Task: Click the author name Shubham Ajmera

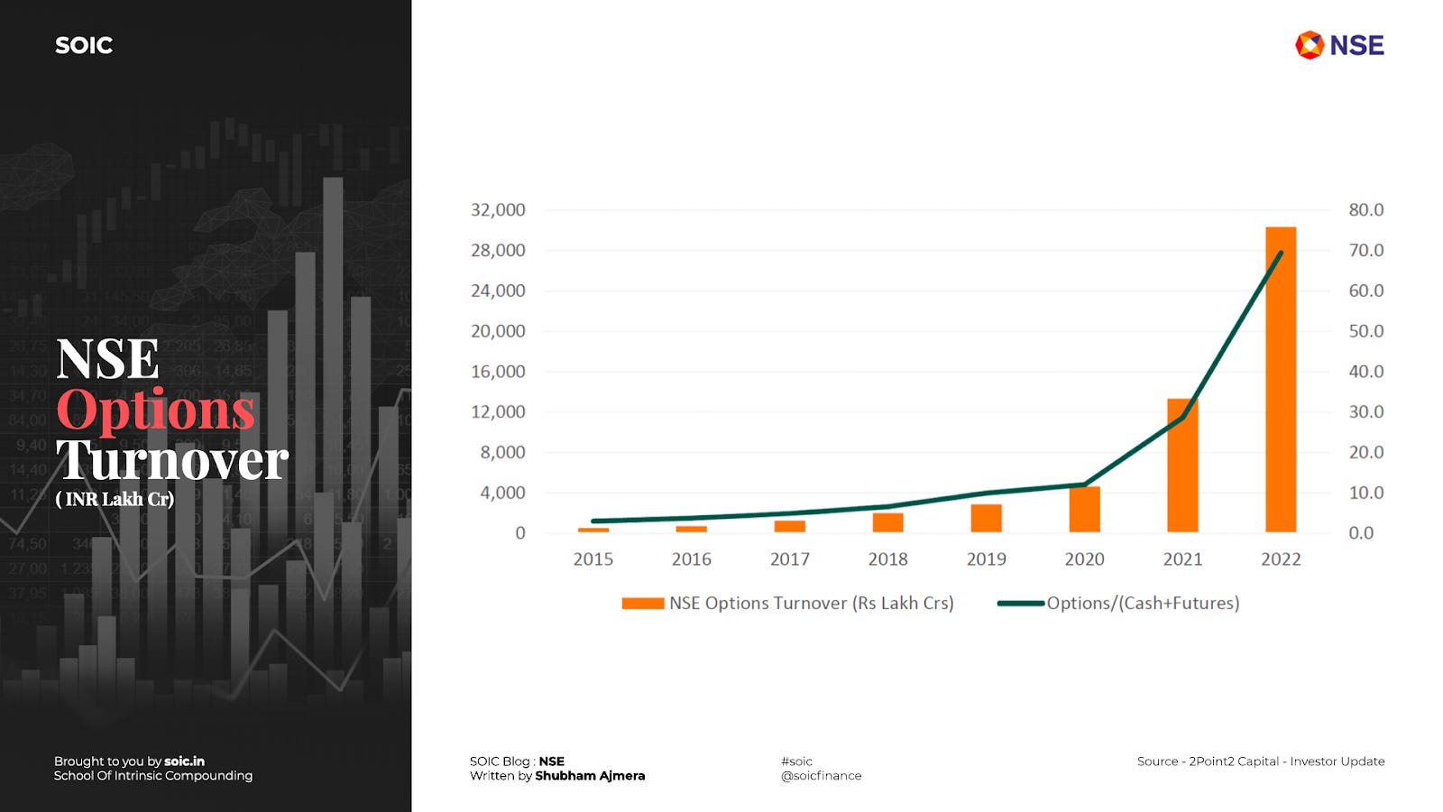Action: tap(590, 776)
